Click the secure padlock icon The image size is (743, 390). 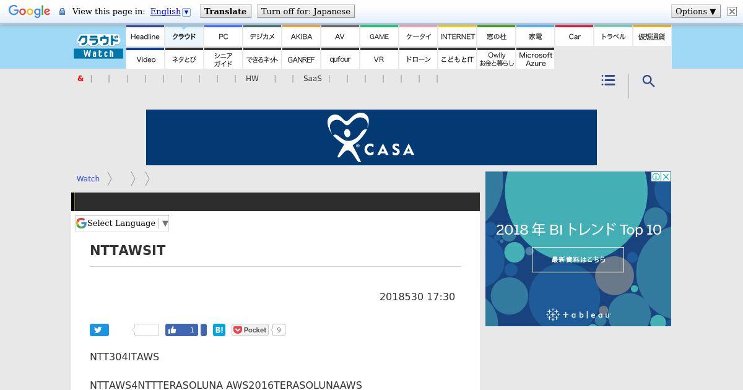point(62,12)
